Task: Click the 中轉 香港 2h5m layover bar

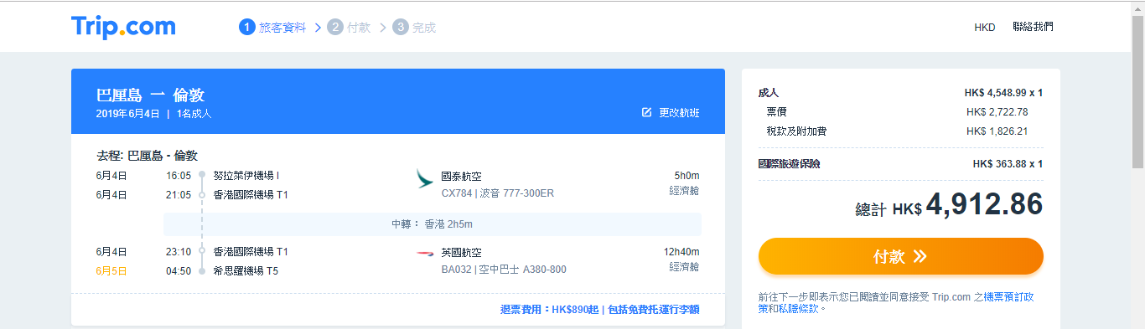Action: pos(433,224)
